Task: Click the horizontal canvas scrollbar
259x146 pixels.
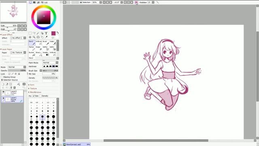Action: coord(156,141)
